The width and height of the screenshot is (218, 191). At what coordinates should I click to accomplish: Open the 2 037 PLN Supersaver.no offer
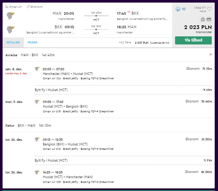152,43
